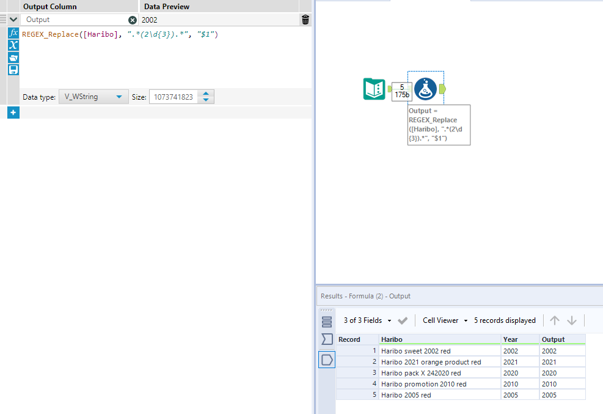Click the plus button to add a new expression

[13, 113]
